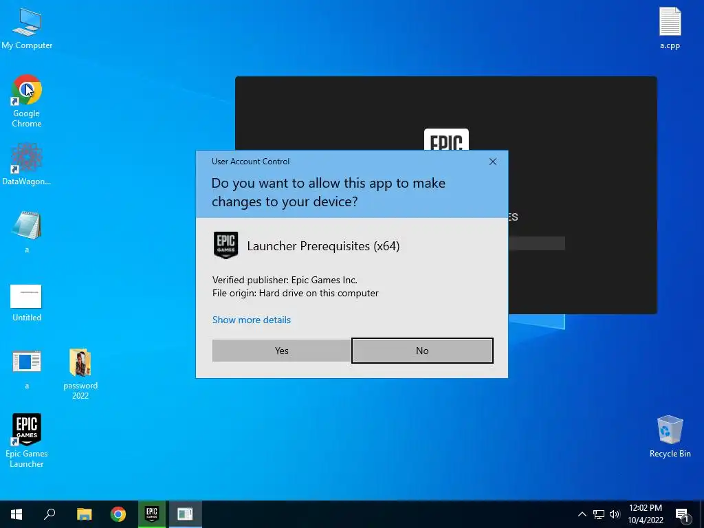Select the DataWagon desktop shortcut
The image size is (704, 528).
pyautogui.click(x=27, y=164)
